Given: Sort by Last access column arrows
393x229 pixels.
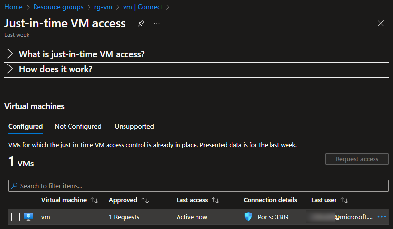Looking at the screenshot, I should tap(215, 200).
